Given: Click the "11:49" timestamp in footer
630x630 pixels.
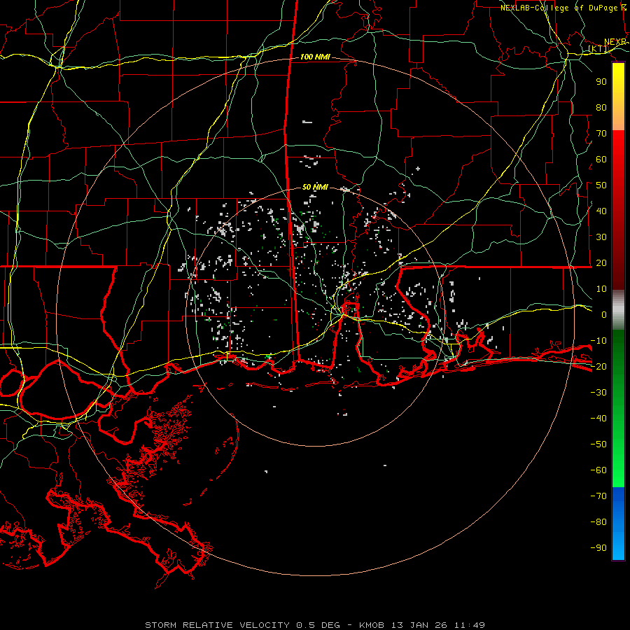Looking at the screenshot, I should pos(470,625).
